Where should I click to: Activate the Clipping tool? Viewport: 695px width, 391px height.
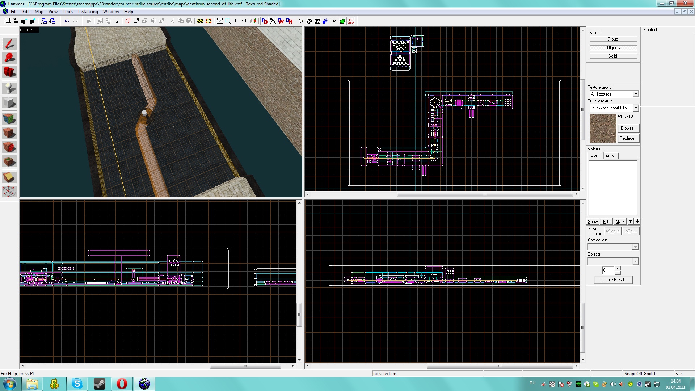9,177
